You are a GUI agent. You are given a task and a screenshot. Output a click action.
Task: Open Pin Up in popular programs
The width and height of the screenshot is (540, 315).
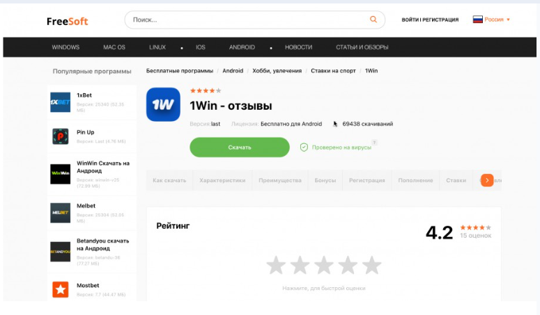click(x=86, y=132)
